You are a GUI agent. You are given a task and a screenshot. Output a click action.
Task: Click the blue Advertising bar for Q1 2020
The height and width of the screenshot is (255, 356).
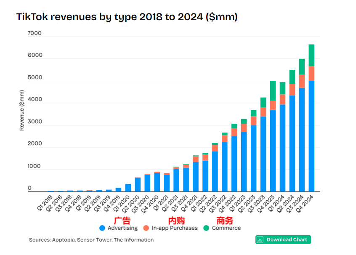tap(128, 188)
